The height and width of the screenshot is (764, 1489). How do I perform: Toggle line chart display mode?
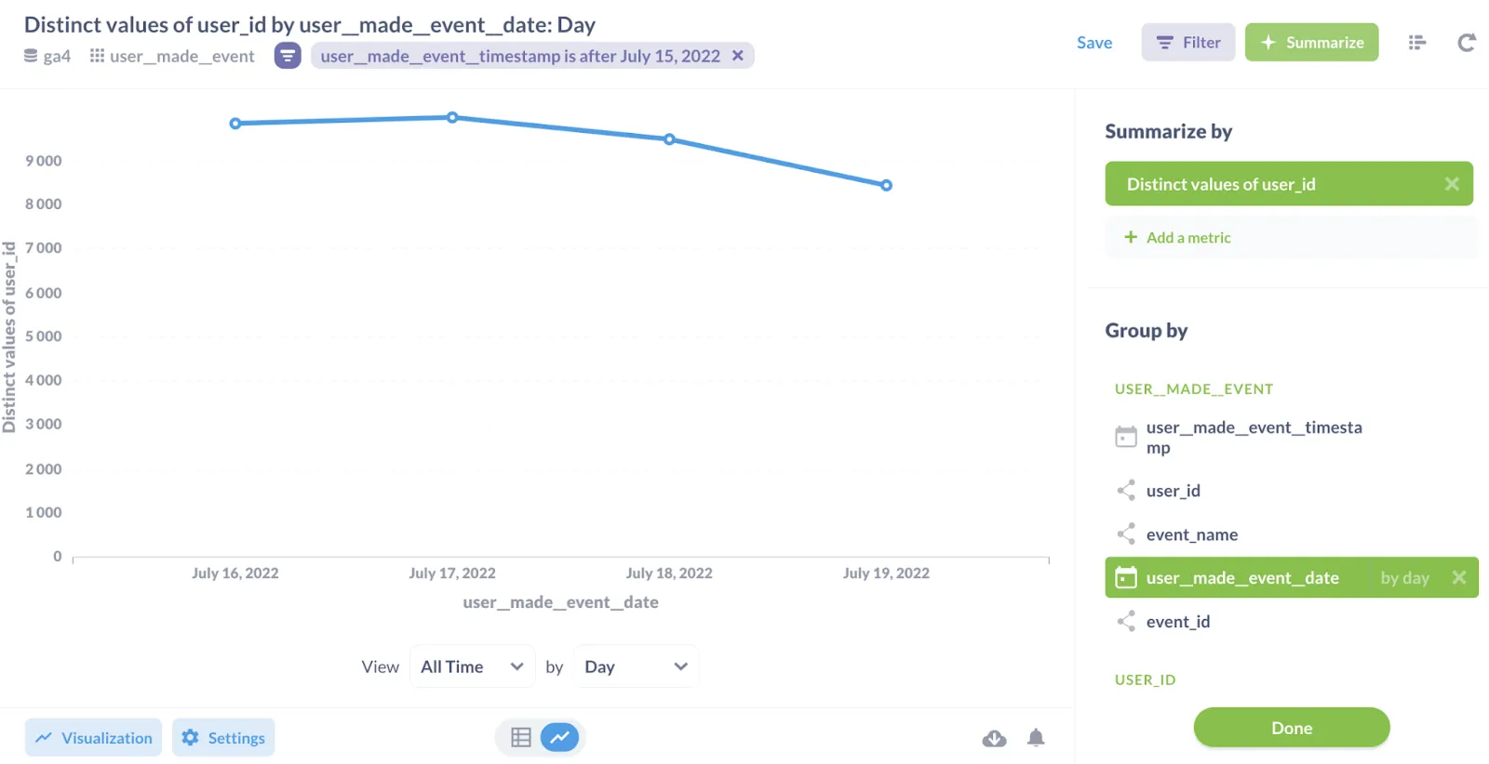pos(559,736)
